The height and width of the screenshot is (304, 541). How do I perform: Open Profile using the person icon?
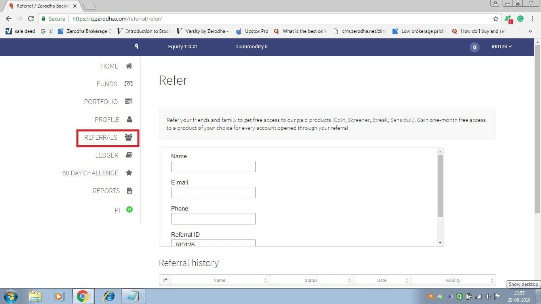point(129,120)
